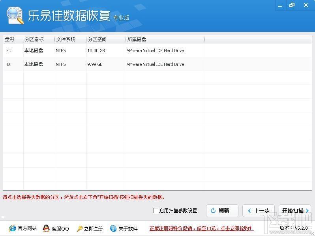Open 关于软件 info icon
315x236 pixels.
coord(113,229)
